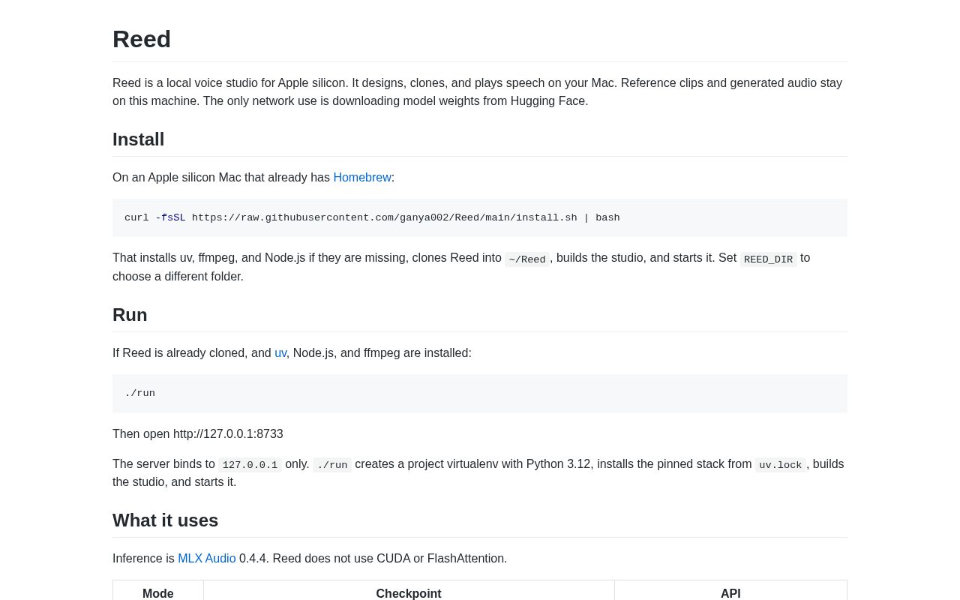Click the inline ./run code in server paragraph
This screenshot has height=600, width=960.
tap(332, 465)
